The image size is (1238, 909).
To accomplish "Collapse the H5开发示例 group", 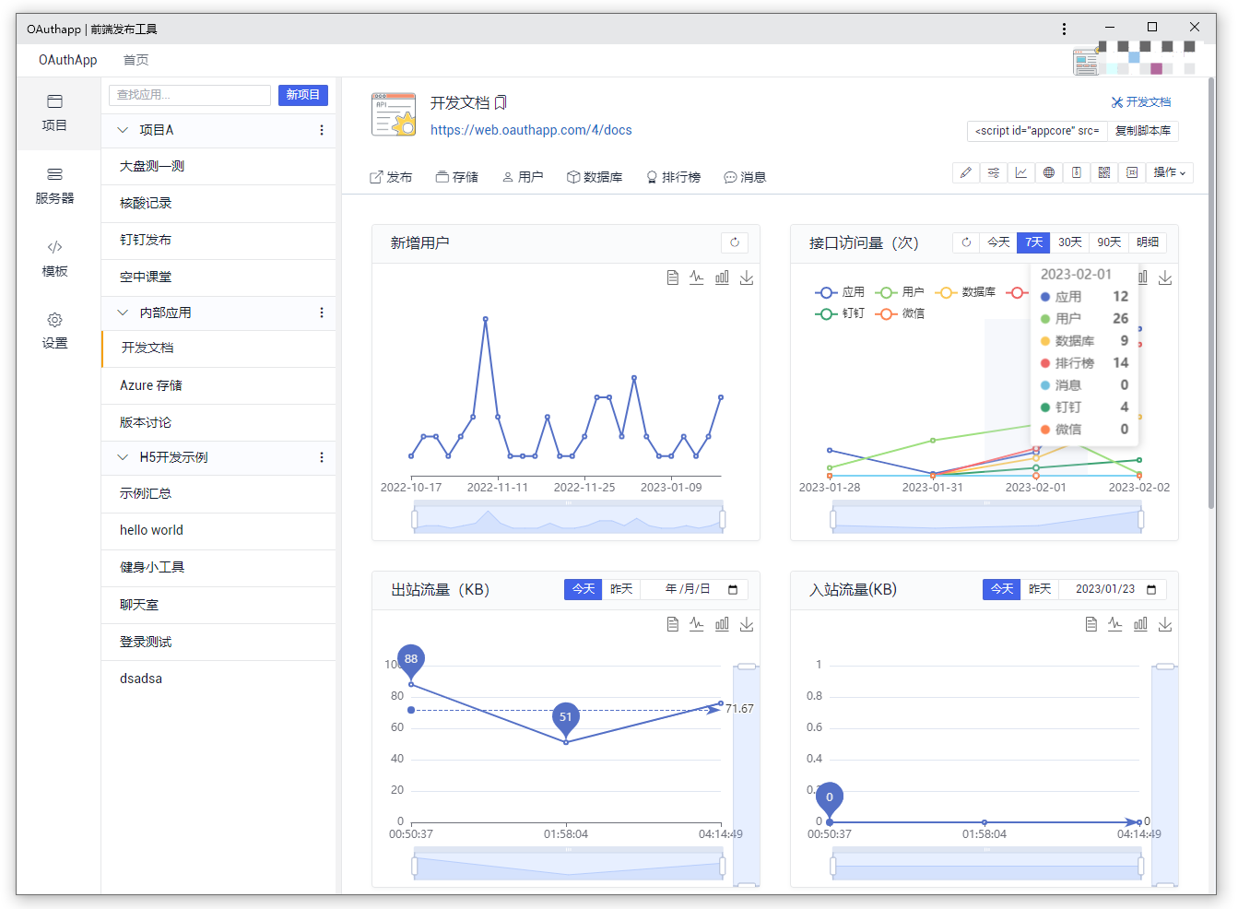I will [x=123, y=457].
